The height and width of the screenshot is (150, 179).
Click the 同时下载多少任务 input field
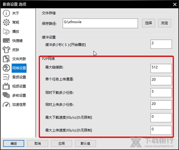(x=161, y=93)
